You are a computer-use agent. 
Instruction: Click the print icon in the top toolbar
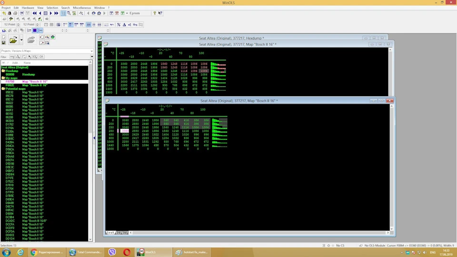pyautogui.click(x=15, y=13)
